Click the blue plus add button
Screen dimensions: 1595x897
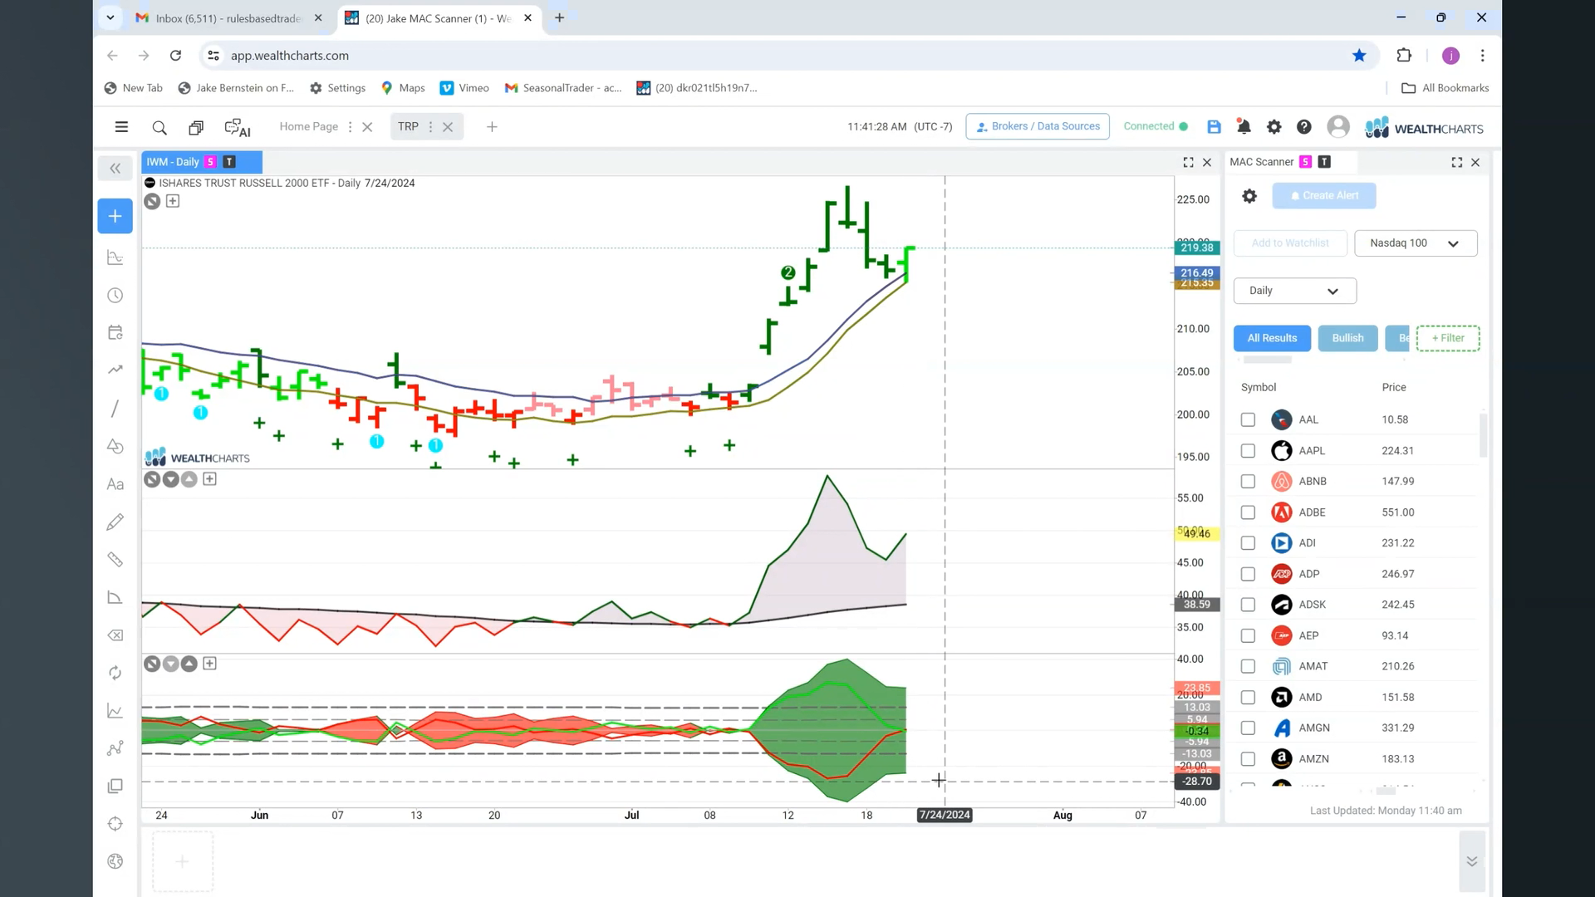pos(115,216)
